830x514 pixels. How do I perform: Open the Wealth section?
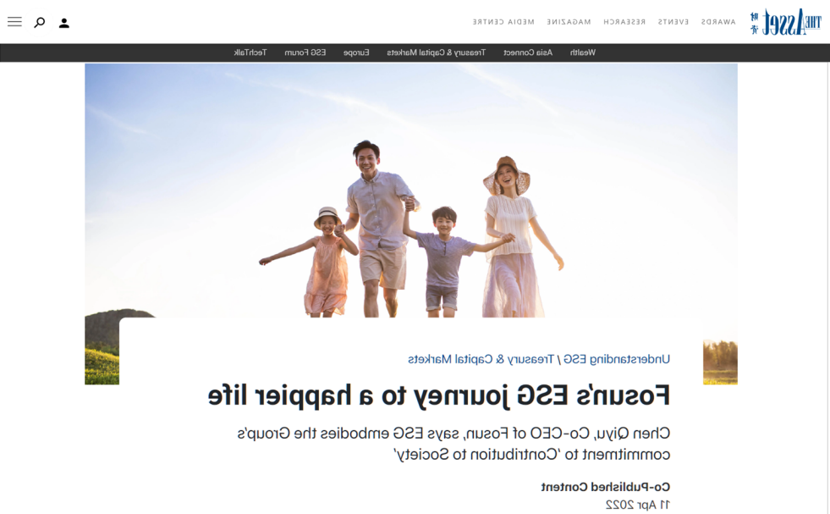pyautogui.click(x=583, y=53)
